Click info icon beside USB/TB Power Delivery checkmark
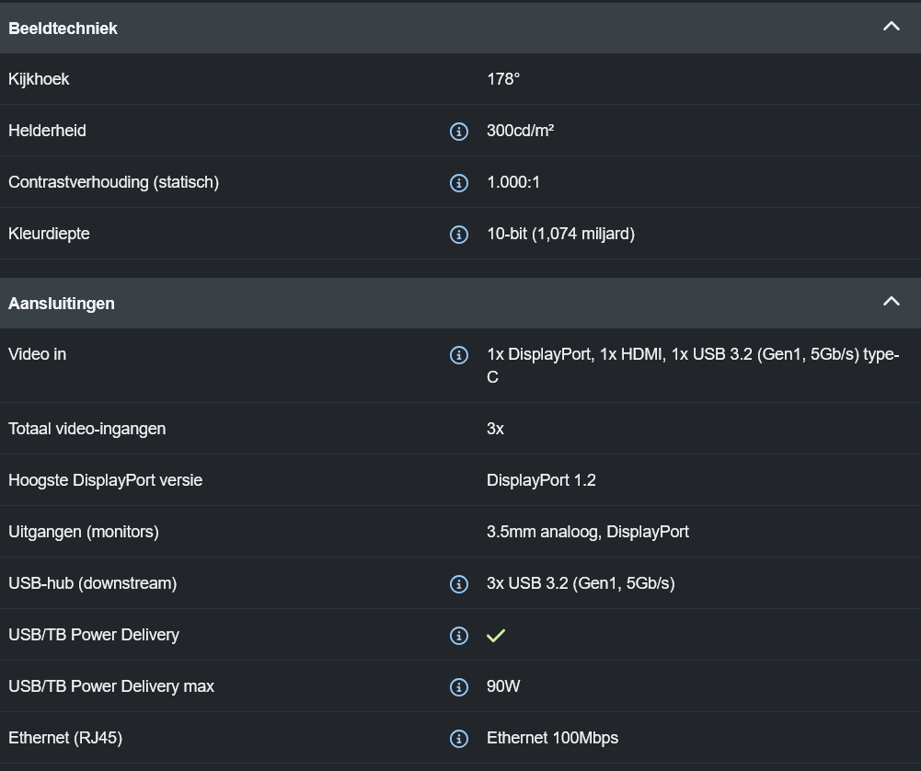Image resolution: width=921 pixels, height=771 pixels. click(459, 636)
